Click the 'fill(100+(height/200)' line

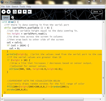(38, 87)
